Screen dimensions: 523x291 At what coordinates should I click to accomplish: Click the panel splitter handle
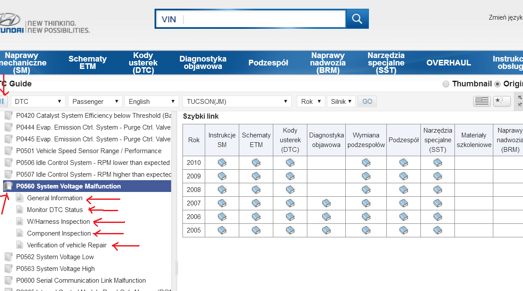coord(176,268)
